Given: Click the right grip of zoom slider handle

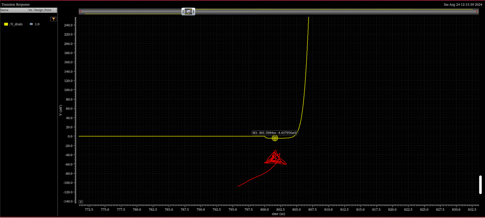Looking at the screenshot, I should (x=193, y=12).
